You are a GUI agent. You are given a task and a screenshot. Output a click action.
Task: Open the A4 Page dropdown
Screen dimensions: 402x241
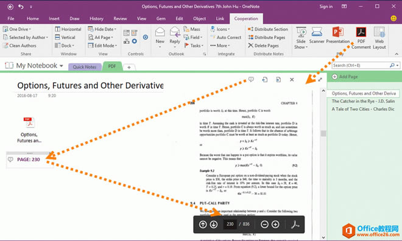[100, 37]
